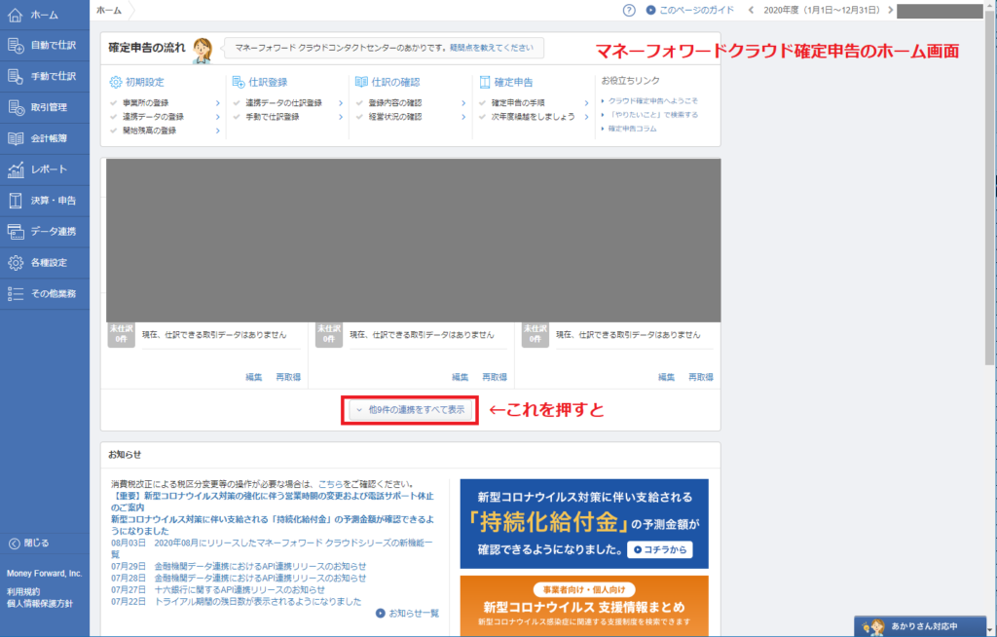Image resolution: width=997 pixels, height=637 pixels.
Task: Open the レポート chart icon
Action: tap(16, 169)
